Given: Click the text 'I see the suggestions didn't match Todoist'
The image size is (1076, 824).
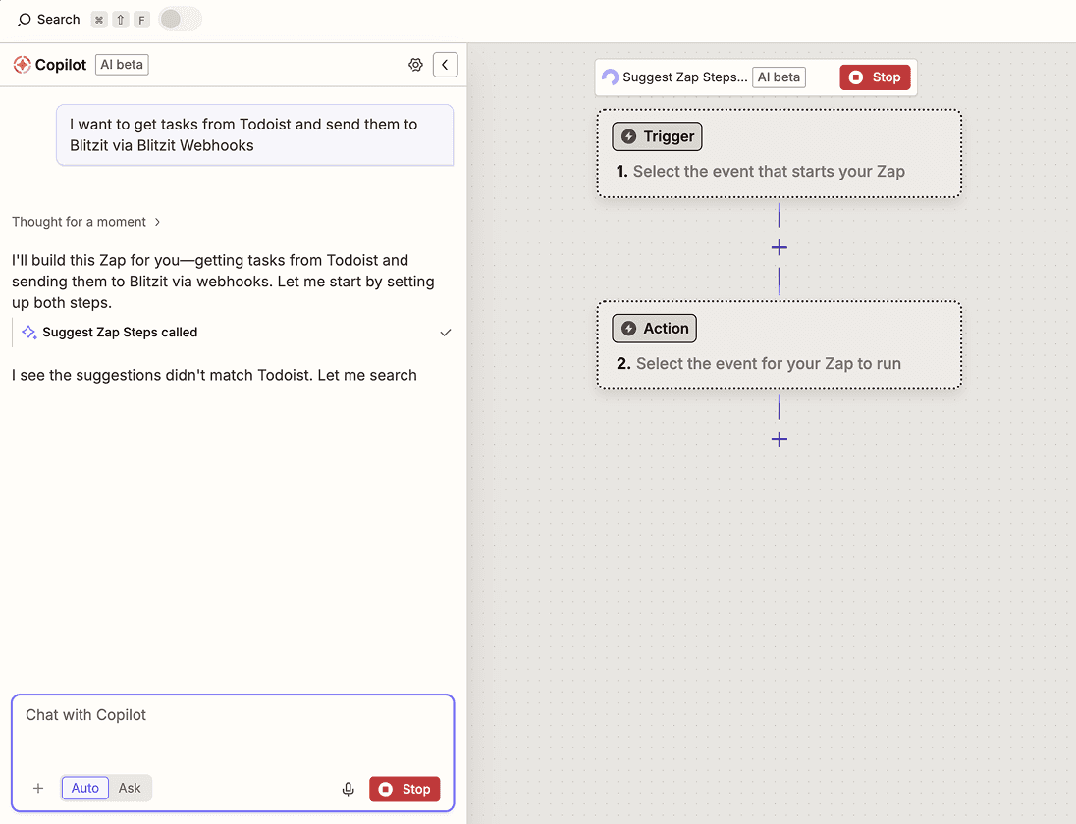Looking at the screenshot, I should point(162,375).
